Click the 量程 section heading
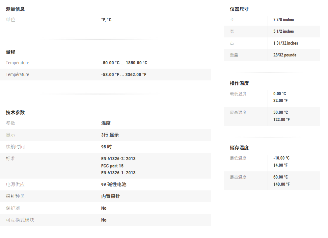This screenshot has width=328, height=238. pos(11,52)
